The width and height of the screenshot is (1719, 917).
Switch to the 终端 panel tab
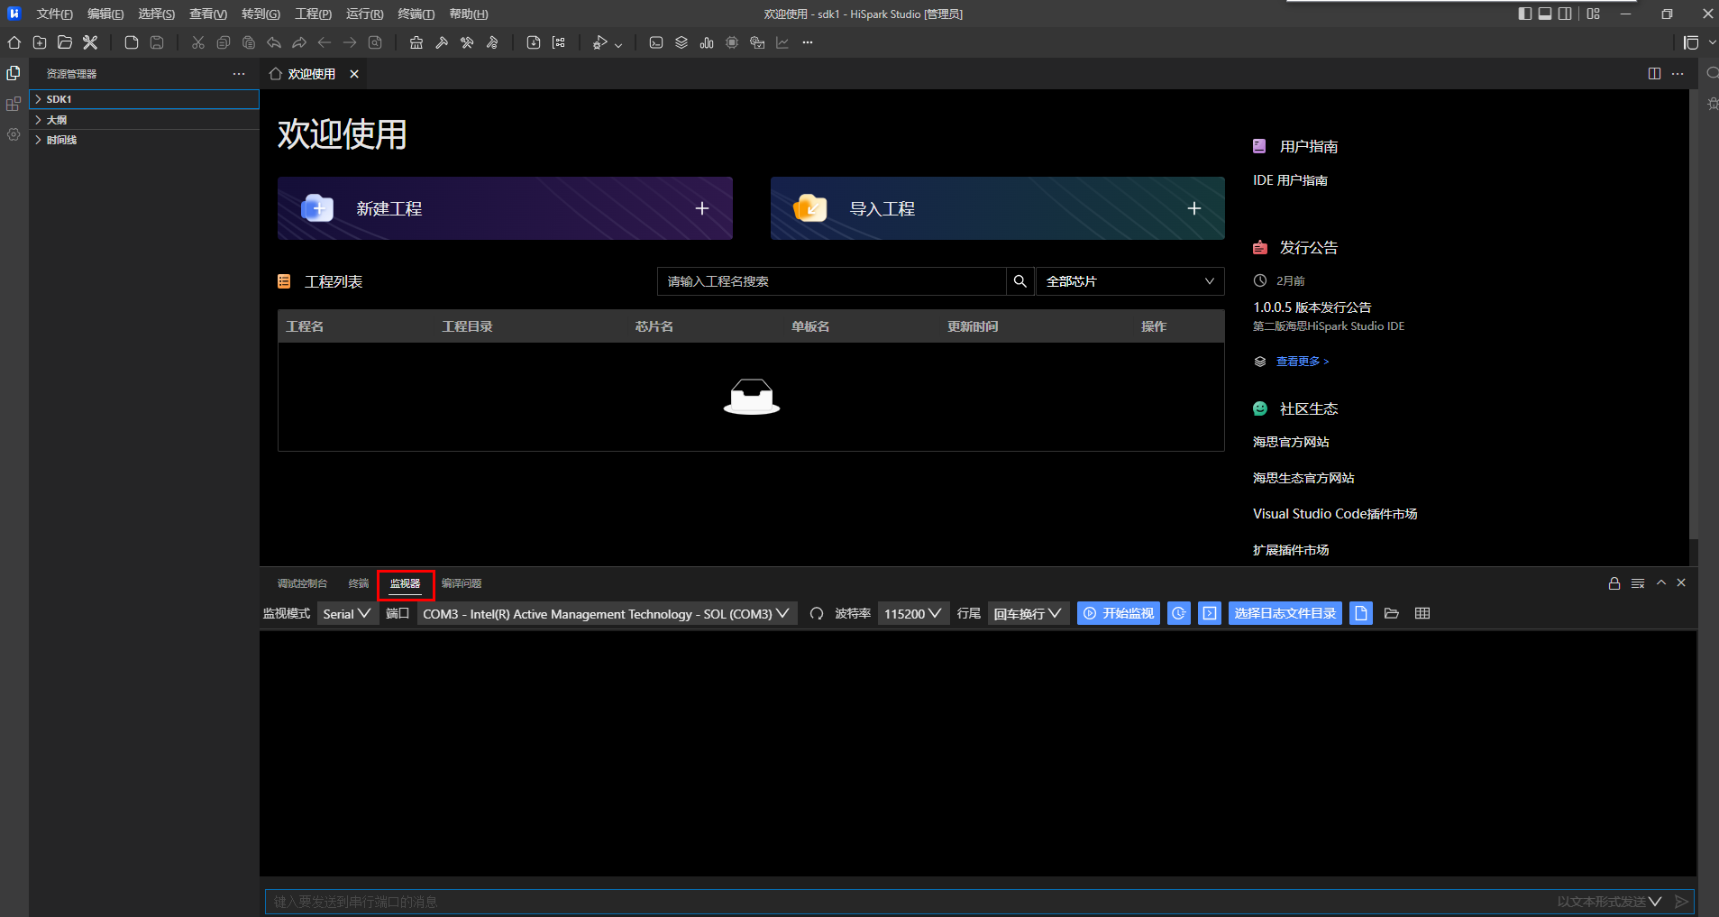359,583
